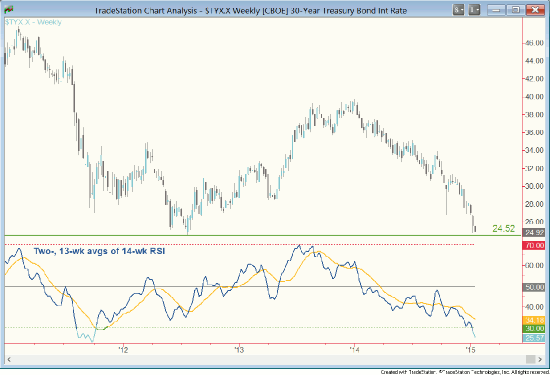
Task: Click the grey 24.92 last price marker
Action: 533,232
